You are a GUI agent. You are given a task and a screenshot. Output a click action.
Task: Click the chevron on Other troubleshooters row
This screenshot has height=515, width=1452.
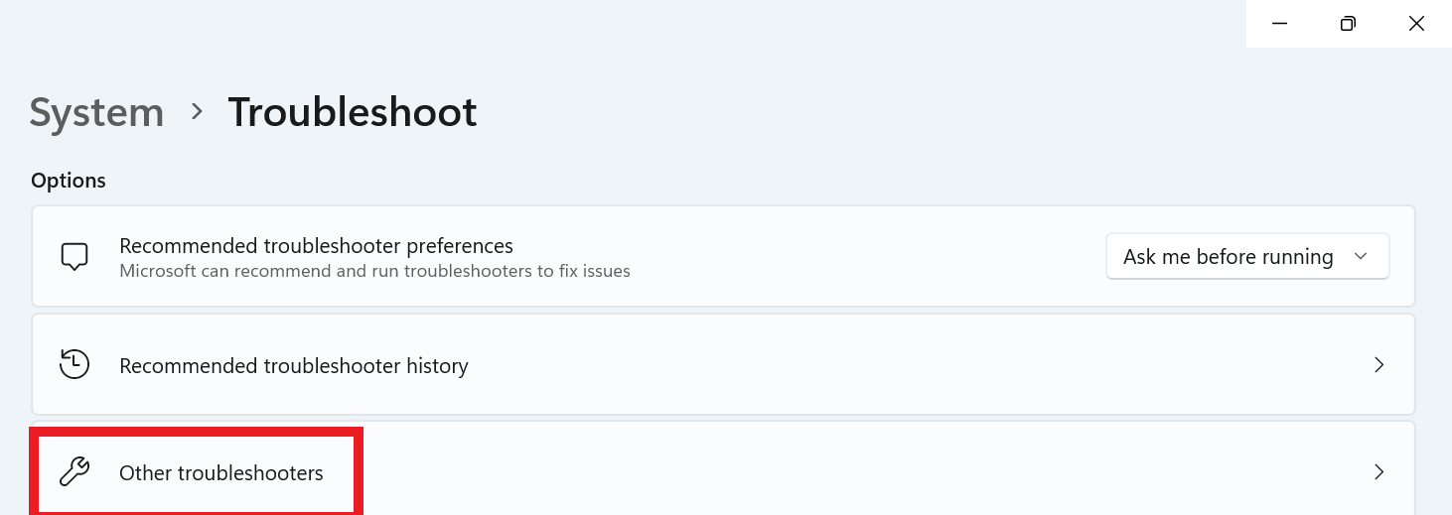click(1379, 472)
